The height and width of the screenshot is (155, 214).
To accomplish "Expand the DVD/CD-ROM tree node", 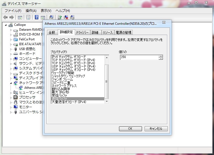I will tap(11, 35).
